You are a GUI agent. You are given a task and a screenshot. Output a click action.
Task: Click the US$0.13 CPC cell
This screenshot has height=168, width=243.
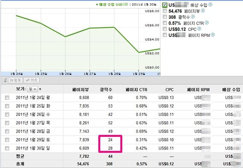coord(166,98)
